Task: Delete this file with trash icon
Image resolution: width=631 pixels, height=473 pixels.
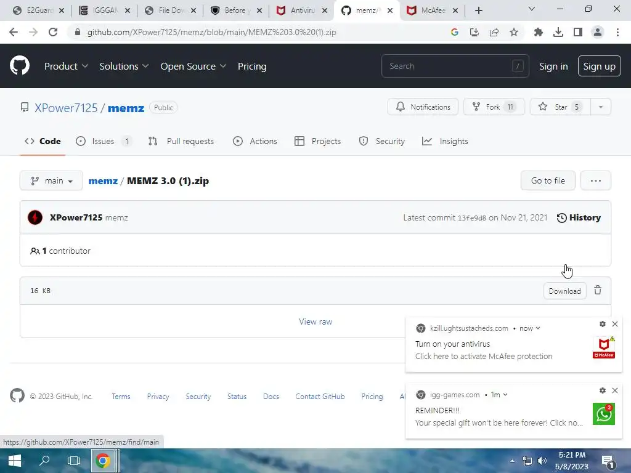Action: [x=598, y=290]
